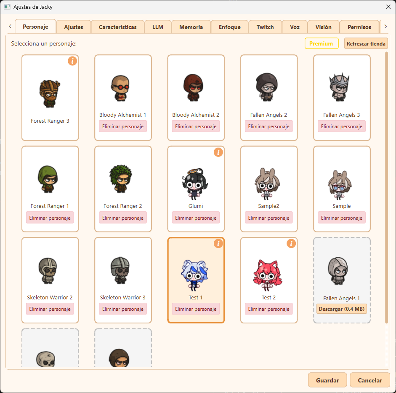
Task: Select the Forest Ranger 3 character sprite
Action: click(50, 94)
